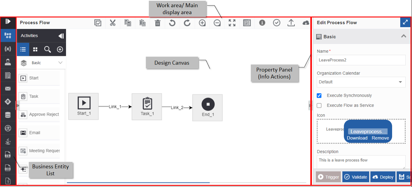This screenshot has width=412, height=187.
Task: Click the fit-to-screen arrows icon
Action: [232, 23]
